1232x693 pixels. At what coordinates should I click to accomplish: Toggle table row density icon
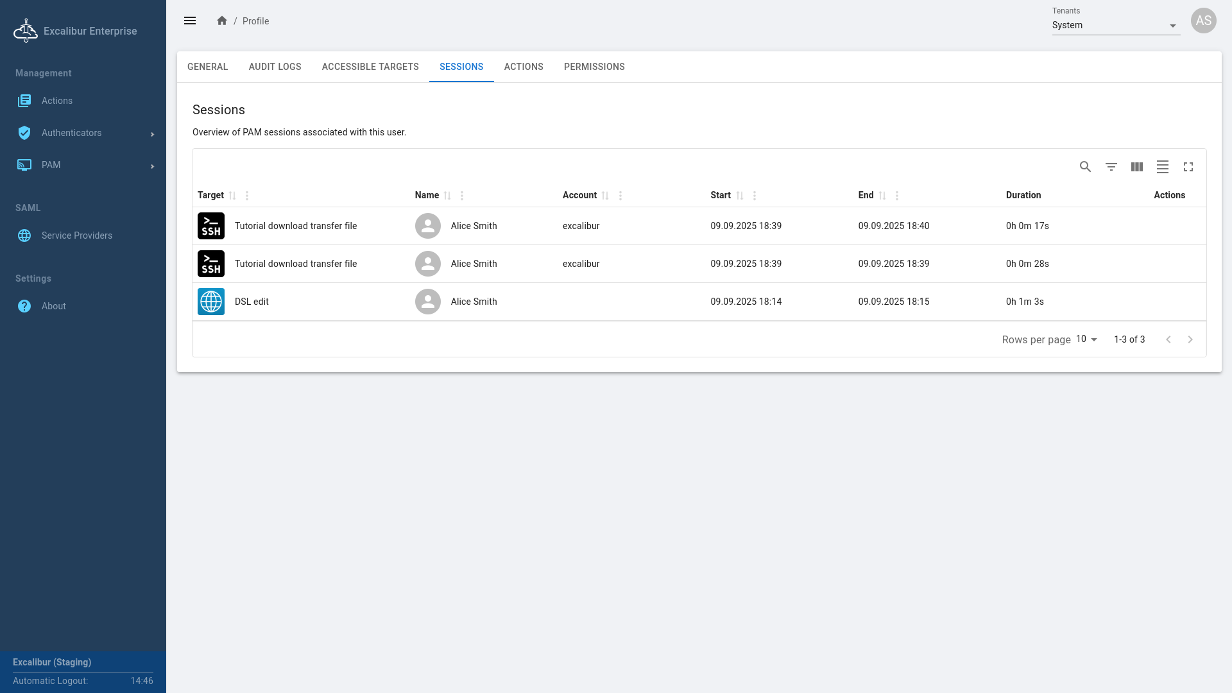1163,167
